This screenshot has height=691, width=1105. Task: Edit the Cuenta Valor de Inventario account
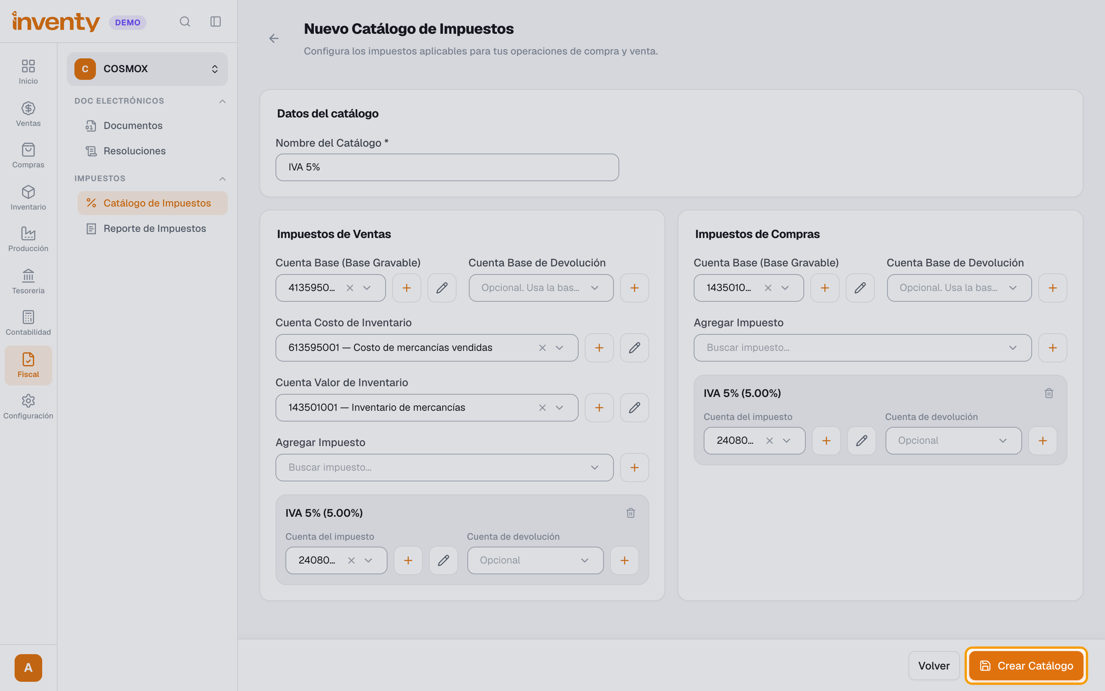click(x=634, y=408)
